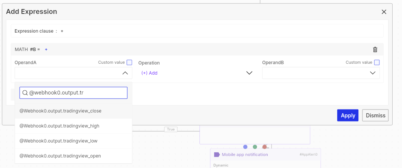Click the Dismiss button
This screenshot has width=402, height=168.
point(375,115)
